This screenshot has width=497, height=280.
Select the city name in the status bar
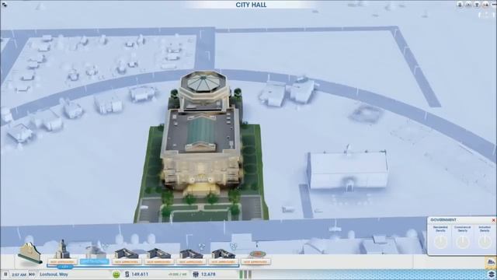pos(54,275)
